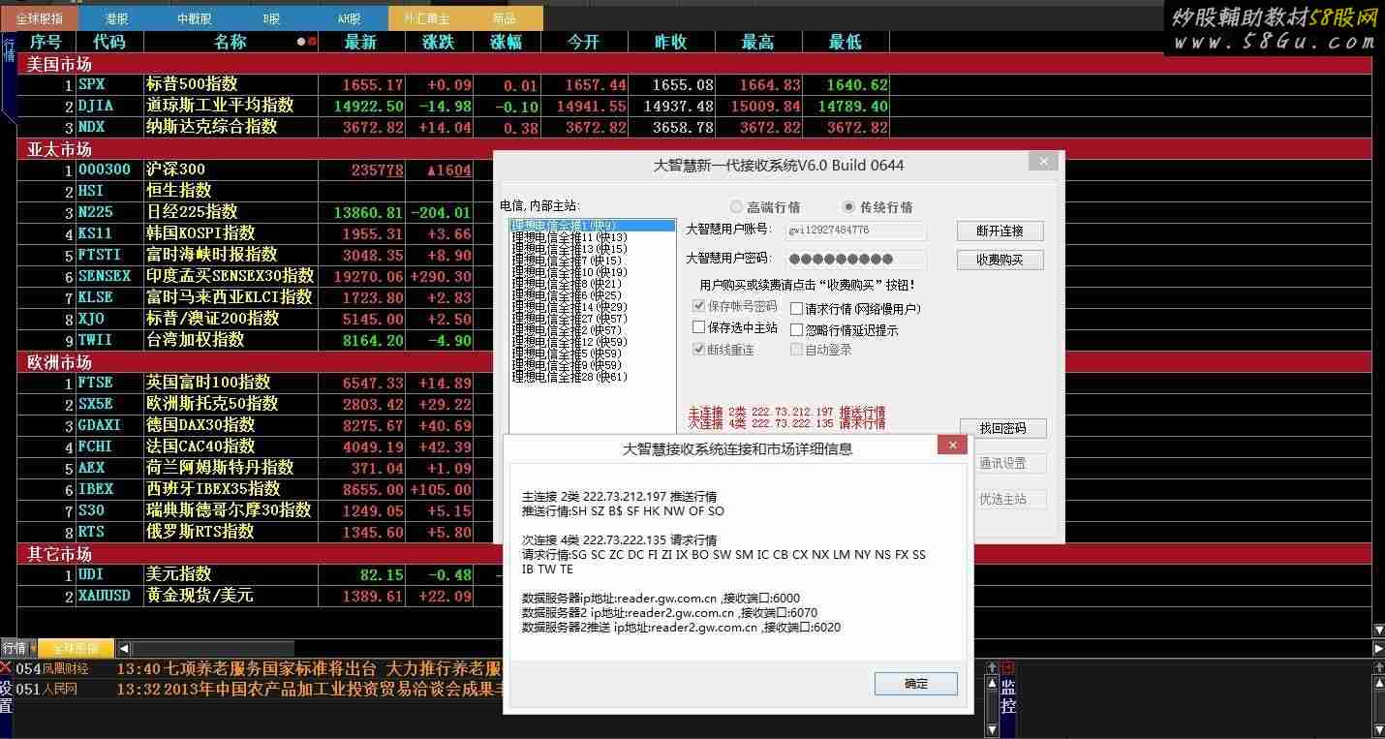The height and width of the screenshot is (739, 1385).
Task: Click the 断开连接 button
Action: [x=1000, y=231]
